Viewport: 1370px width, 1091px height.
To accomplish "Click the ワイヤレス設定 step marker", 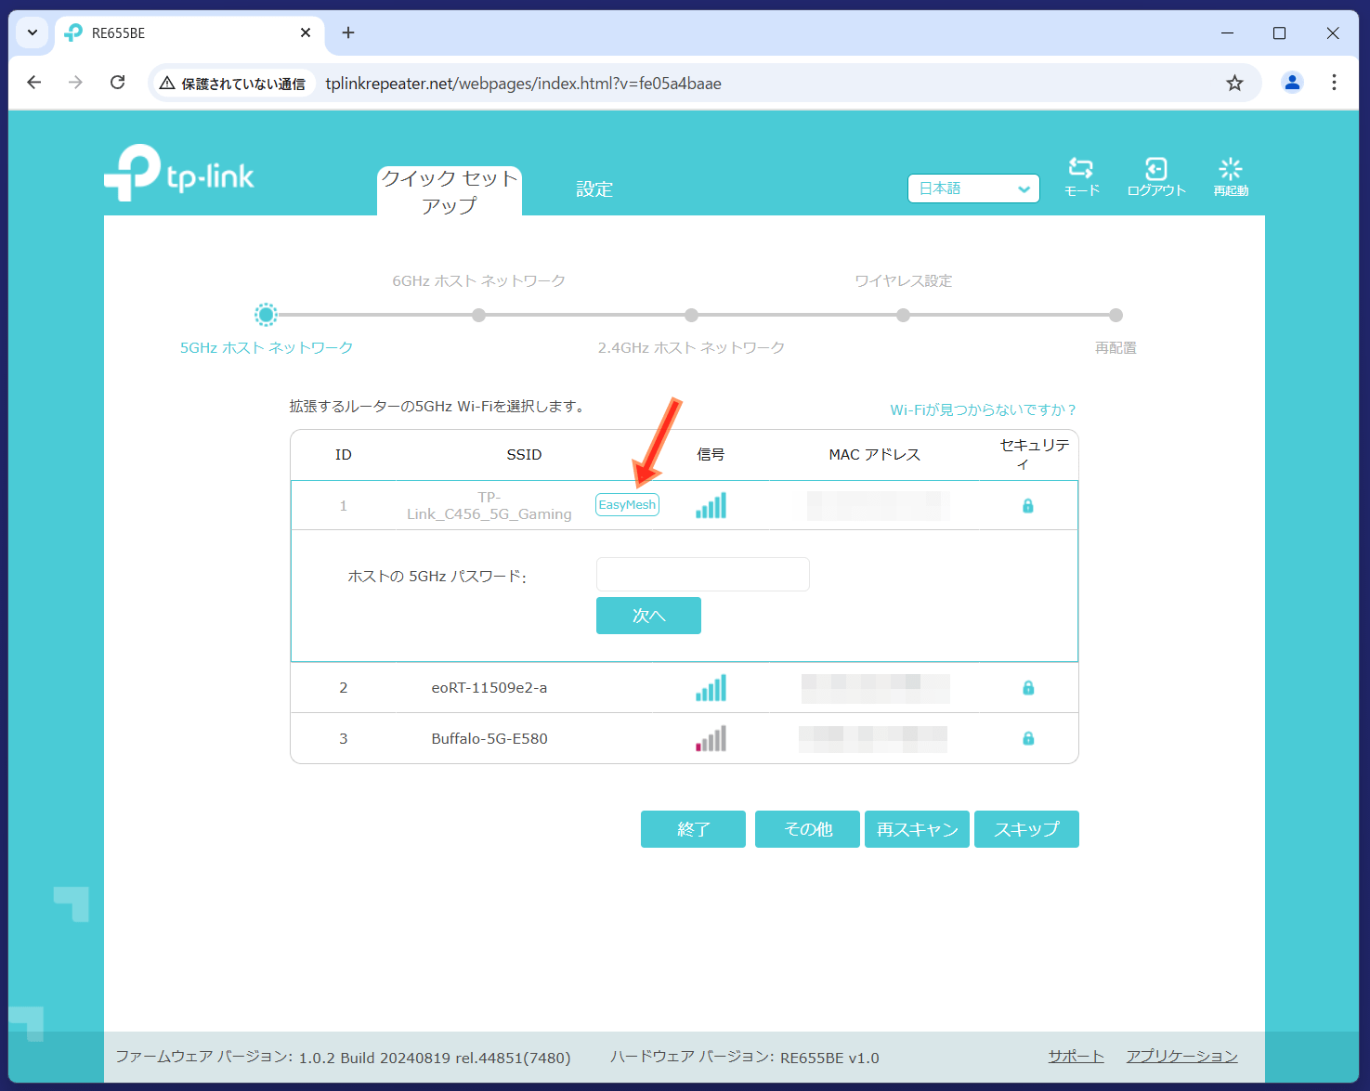I will (903, 315).
